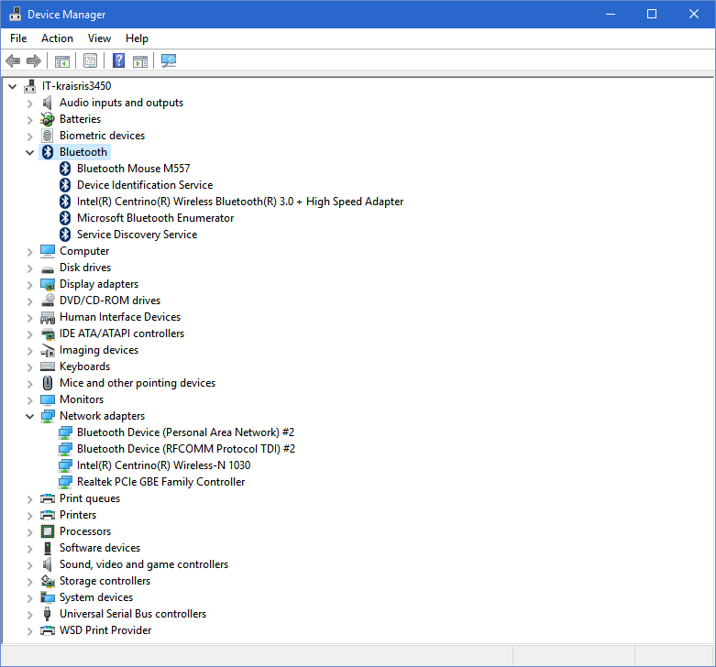Open the Action menu
The image size is (716, 667).
click(57, 38)
